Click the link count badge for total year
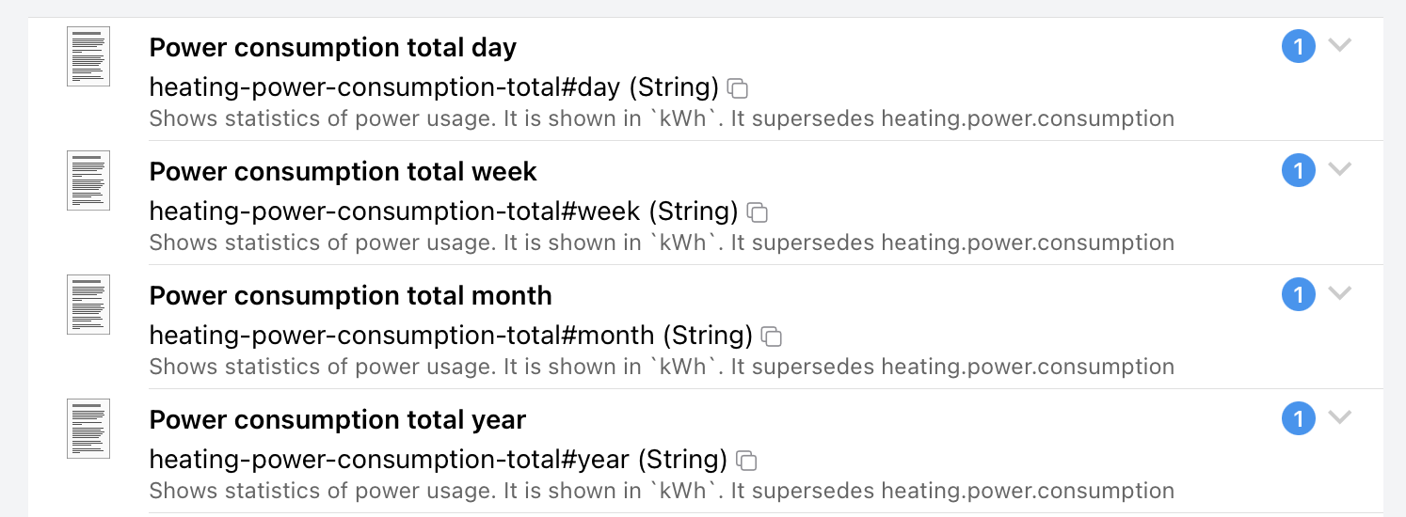Image resolution: width=1406 pixels, height=517 pixels. [1299, 419]
